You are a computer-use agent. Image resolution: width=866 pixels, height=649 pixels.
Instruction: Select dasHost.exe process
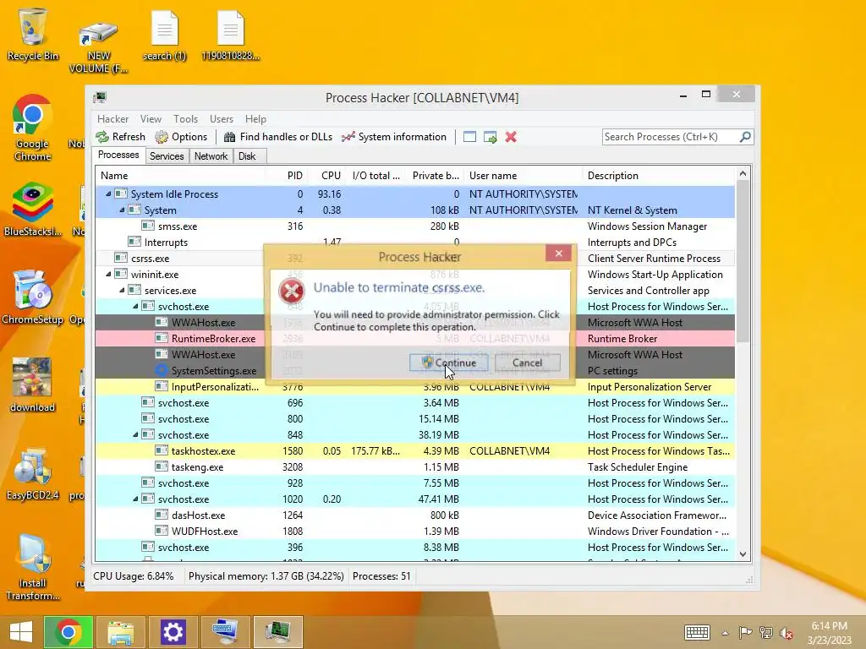pyautogui.click(x=414, y=515)
